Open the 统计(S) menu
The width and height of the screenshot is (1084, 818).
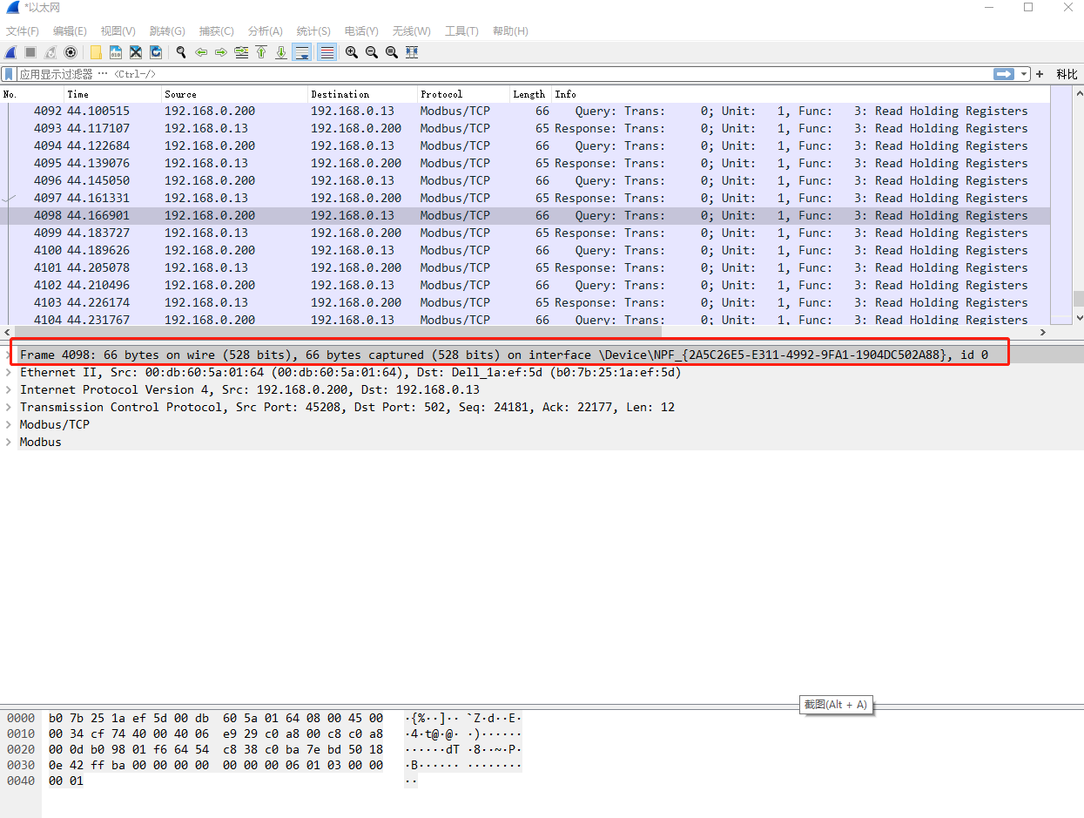313,30
